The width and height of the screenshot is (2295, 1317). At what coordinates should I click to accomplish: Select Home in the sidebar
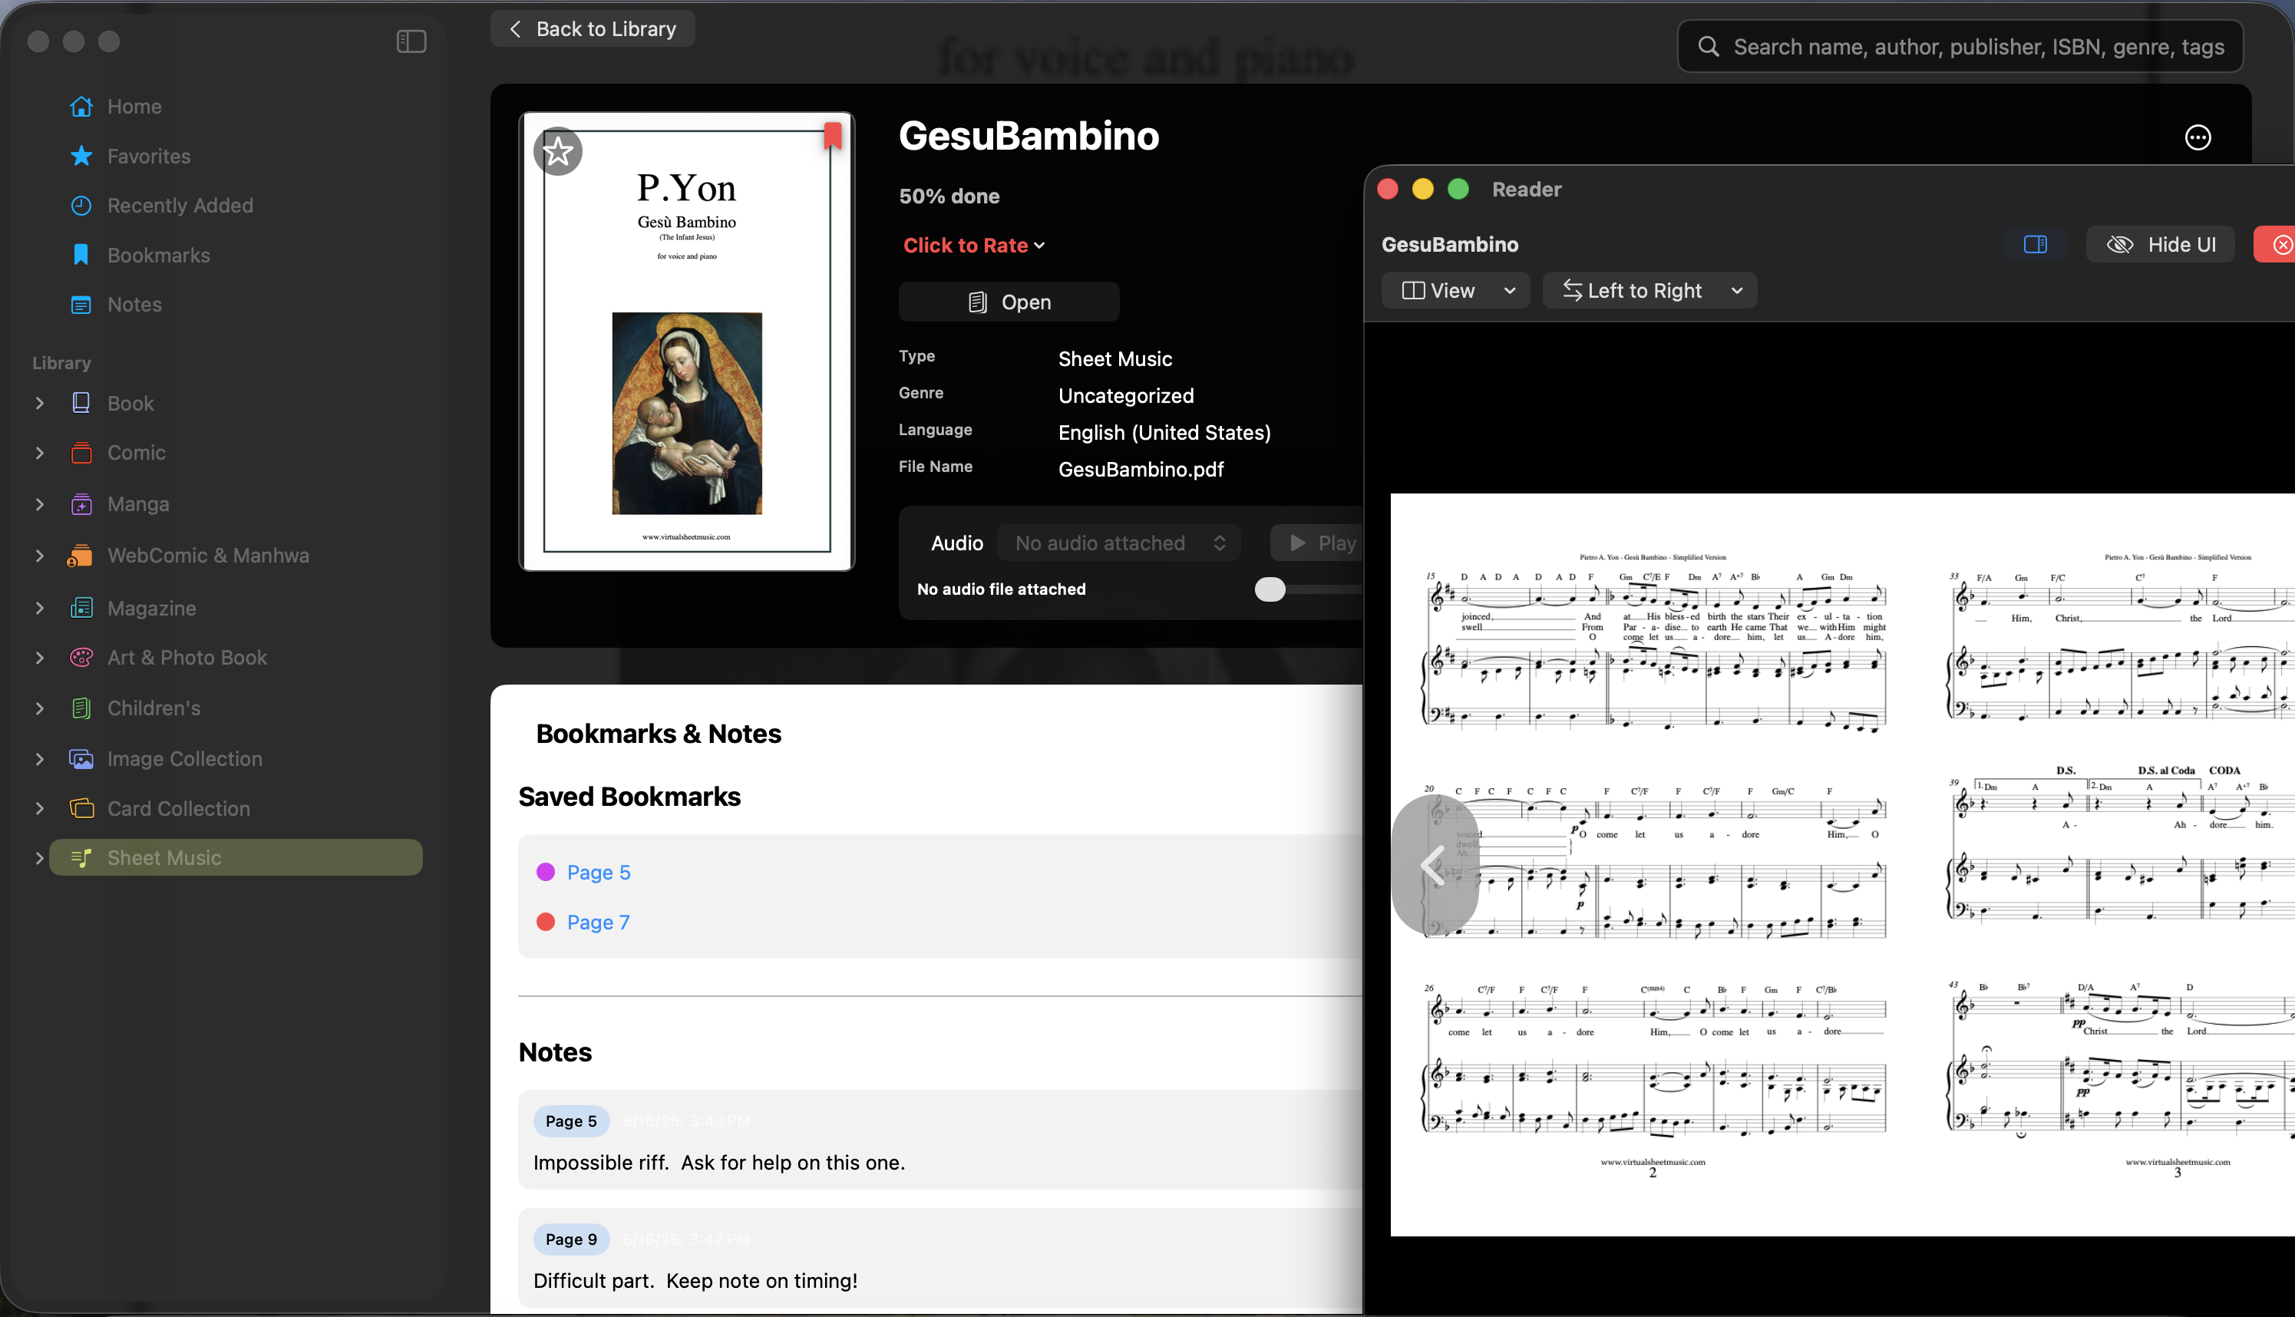(235, 107)
